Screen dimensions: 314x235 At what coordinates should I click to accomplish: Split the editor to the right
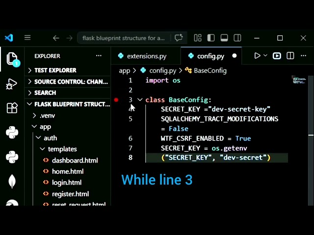[x=290, y=56]
